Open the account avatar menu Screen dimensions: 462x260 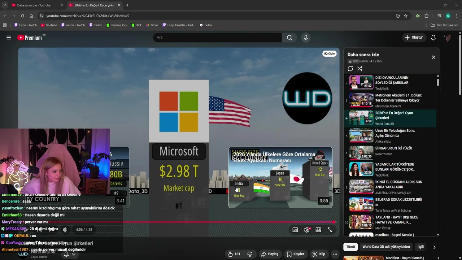[448, 38]
